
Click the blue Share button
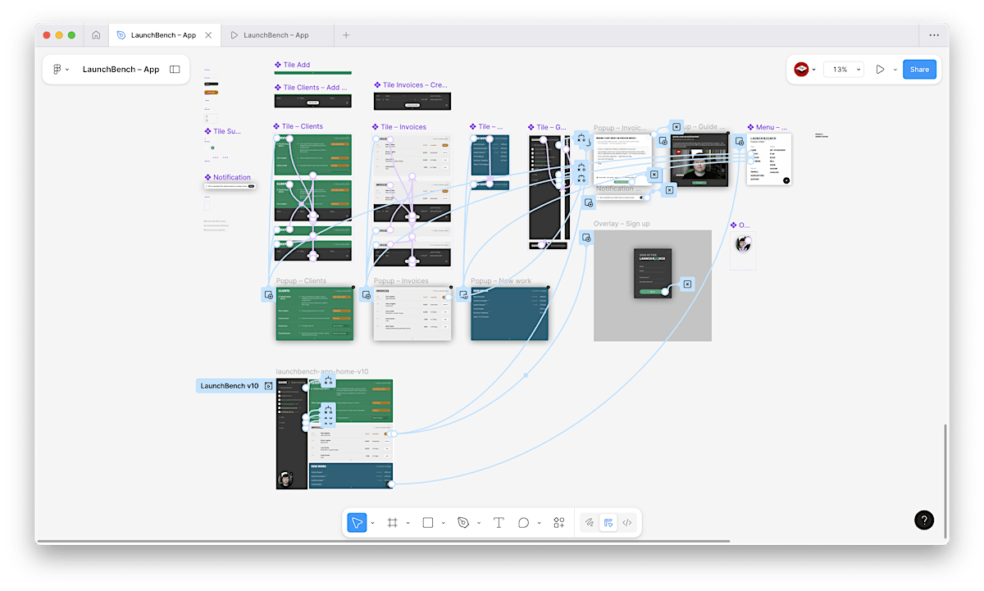click(919, 70)
